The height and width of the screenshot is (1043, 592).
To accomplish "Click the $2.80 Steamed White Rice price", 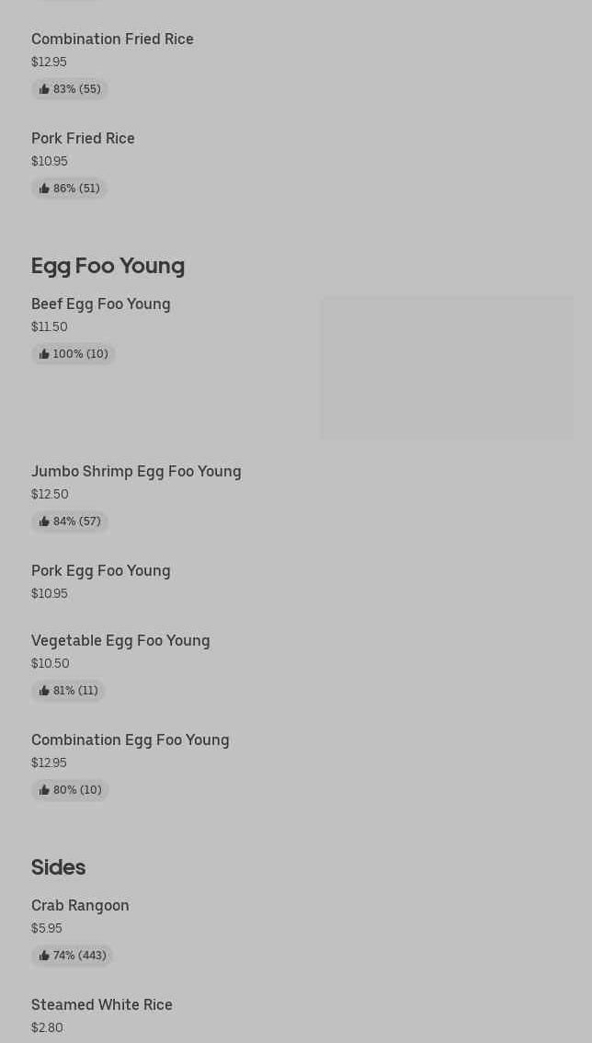I will tap(47, 1027).
